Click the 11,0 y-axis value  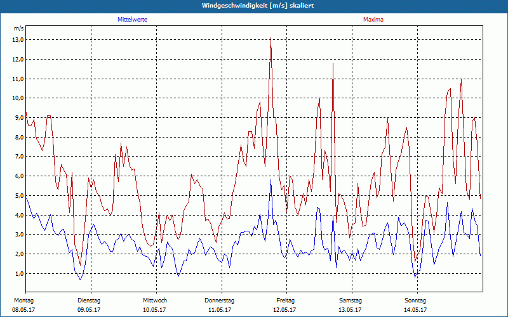click(19, 79)
